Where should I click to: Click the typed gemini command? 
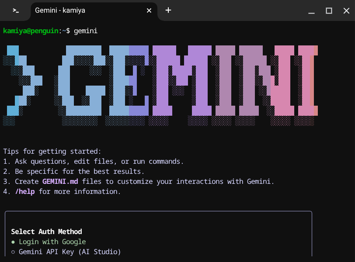pyautogui.click(x=86, y=31)
